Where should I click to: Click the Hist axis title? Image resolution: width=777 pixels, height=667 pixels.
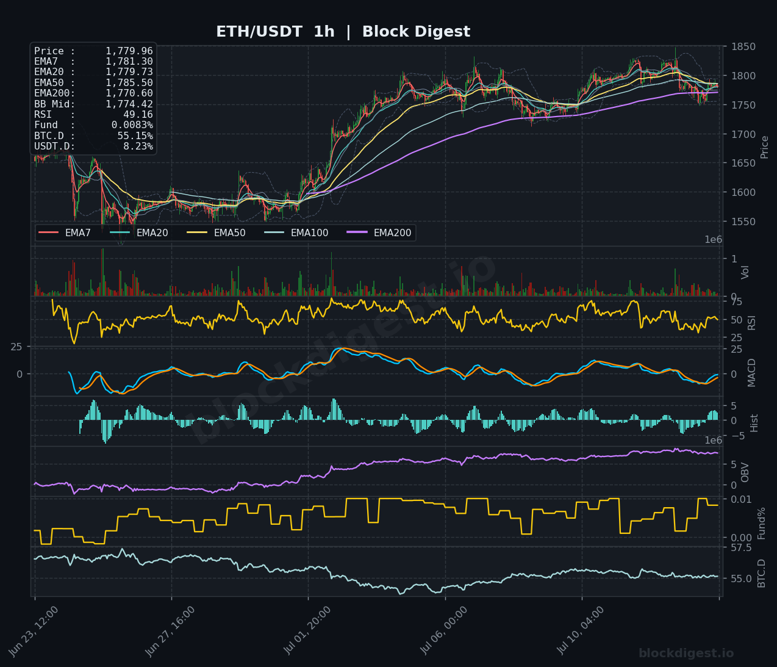pos(754,423)
